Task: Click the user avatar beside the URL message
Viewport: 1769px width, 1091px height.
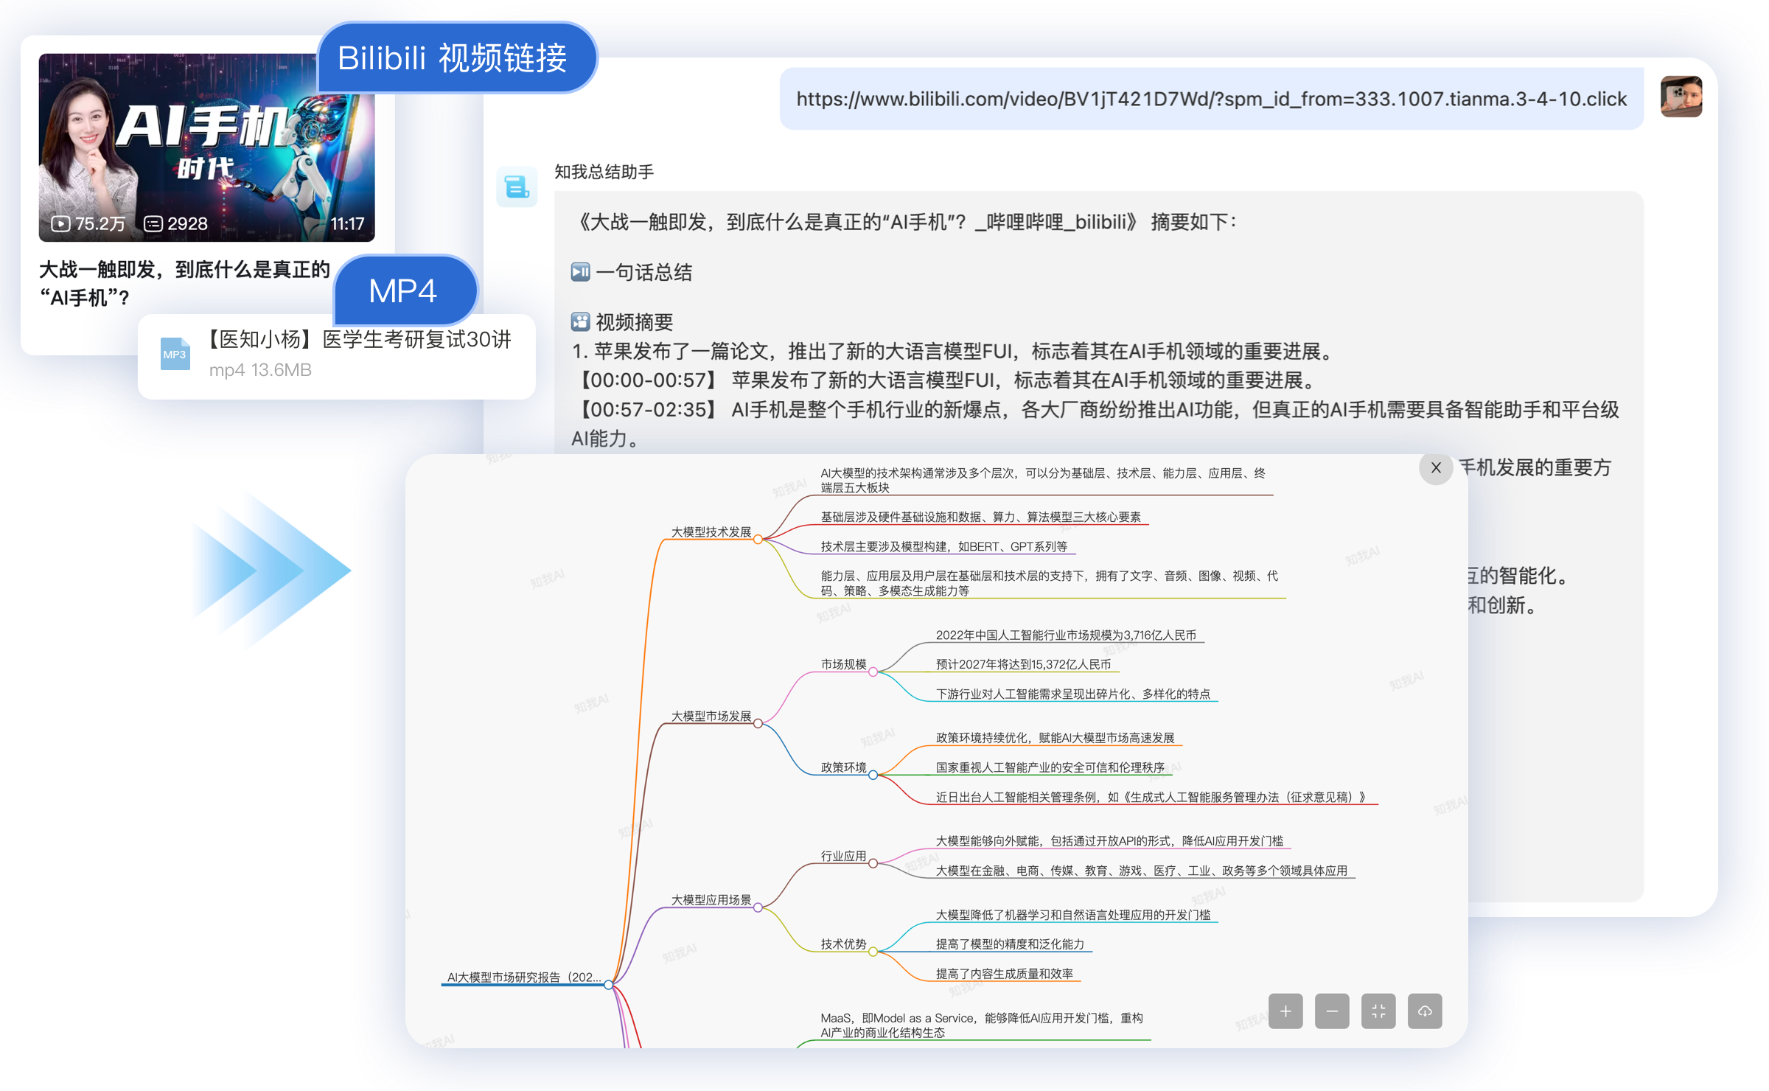Action: coord(1681,97)
